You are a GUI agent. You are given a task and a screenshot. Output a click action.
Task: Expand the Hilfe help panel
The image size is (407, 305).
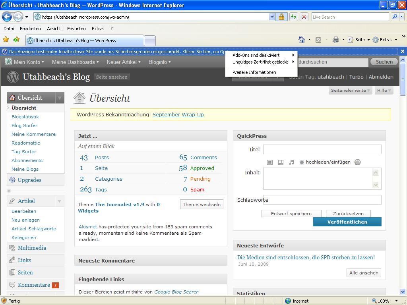(x=384, y=90)
